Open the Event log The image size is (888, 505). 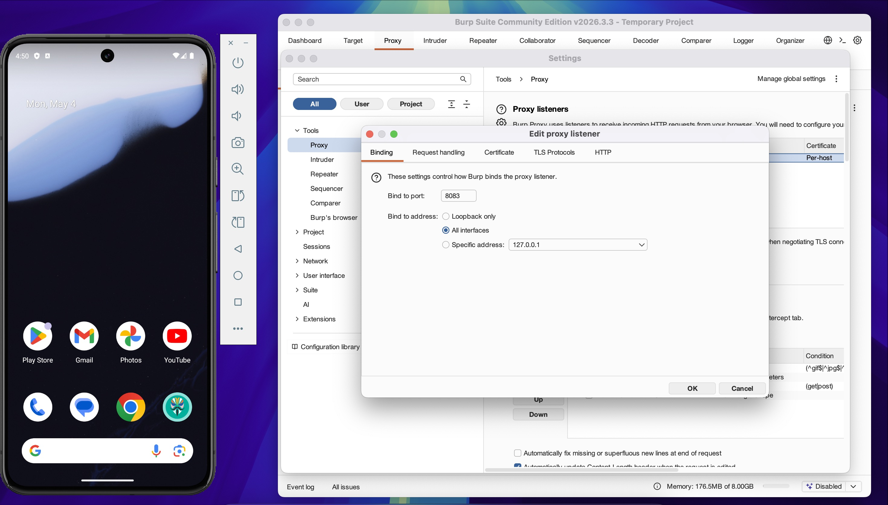[x=300, y=487]
